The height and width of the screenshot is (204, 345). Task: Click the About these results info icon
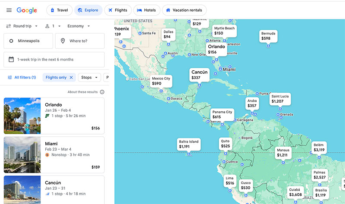(x=102, y=92)
